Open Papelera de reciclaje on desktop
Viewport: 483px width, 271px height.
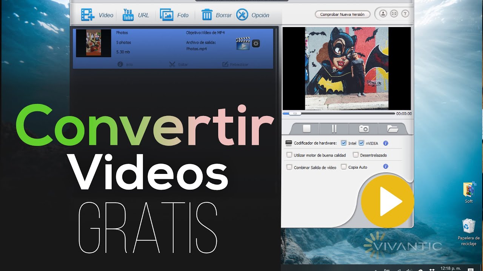469,232
